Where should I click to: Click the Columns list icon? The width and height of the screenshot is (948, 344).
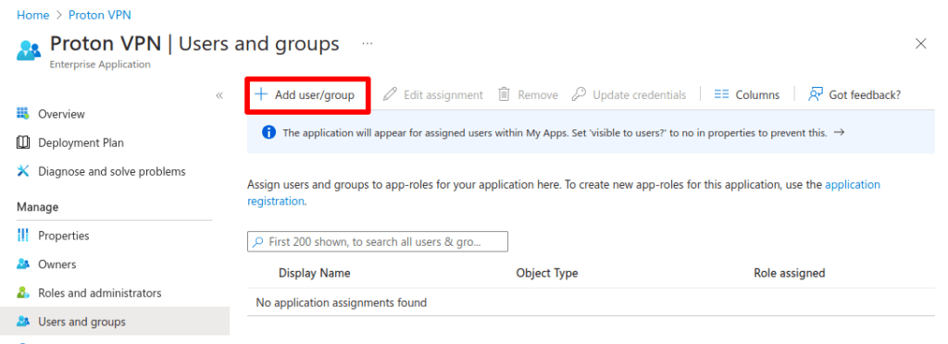click(x=721, y=94)
